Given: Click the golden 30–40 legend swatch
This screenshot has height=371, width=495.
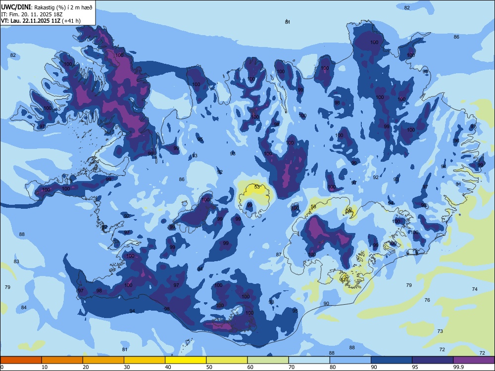Looking at the screenshot, I should pyautogui.click(x=145, y=360).
